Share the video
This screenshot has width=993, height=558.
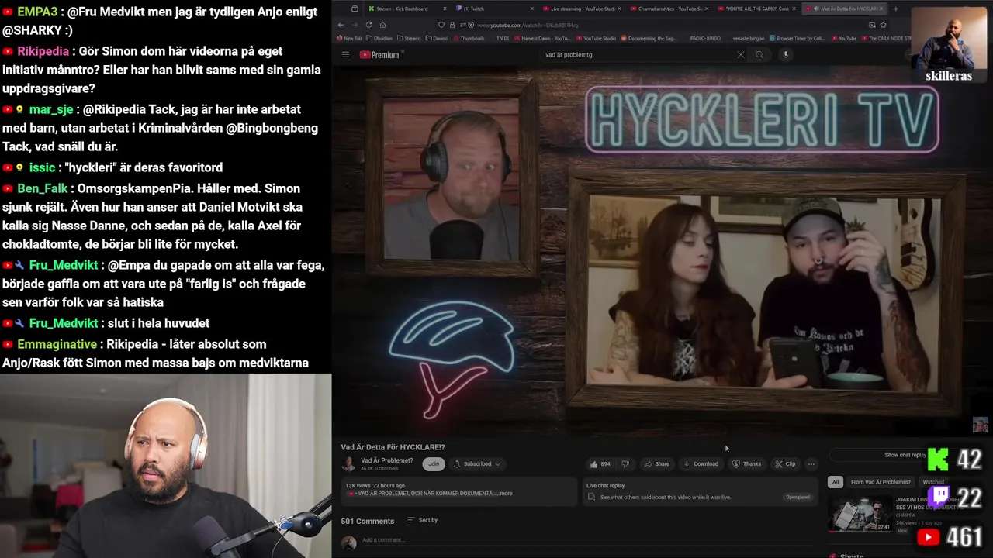(x=656, y=464)
